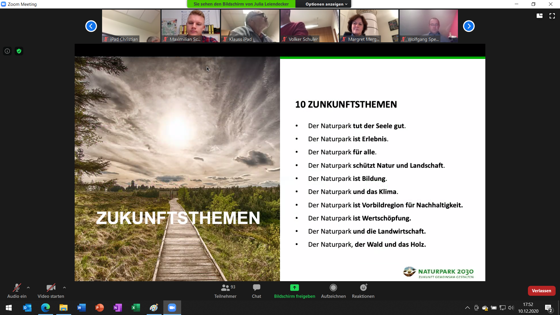Open meeting information icon
560x315 pixels.
[x=7, y=51]
